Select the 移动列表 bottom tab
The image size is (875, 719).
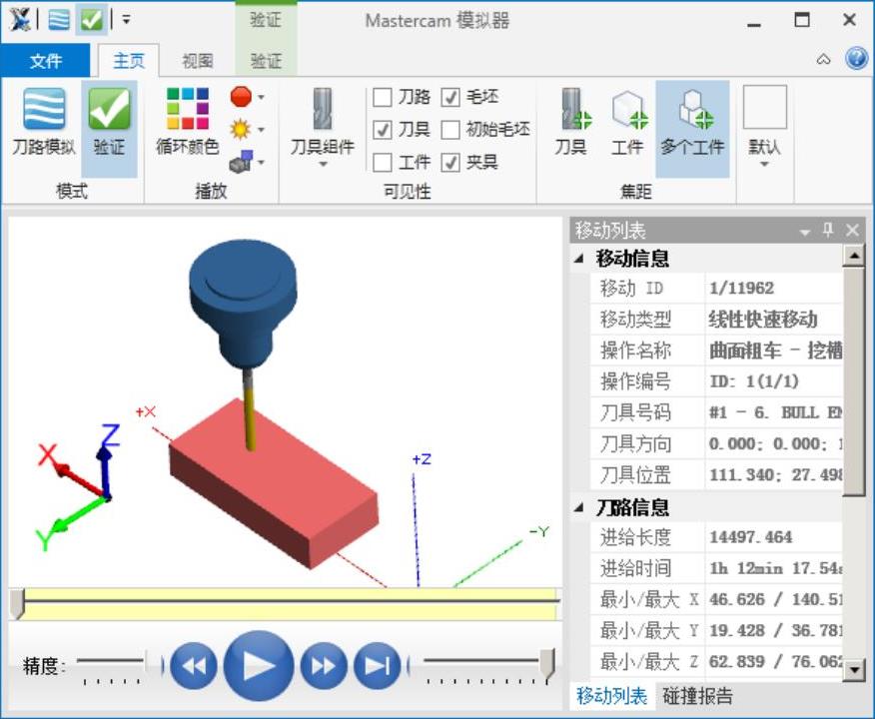[x=611, y=696]
